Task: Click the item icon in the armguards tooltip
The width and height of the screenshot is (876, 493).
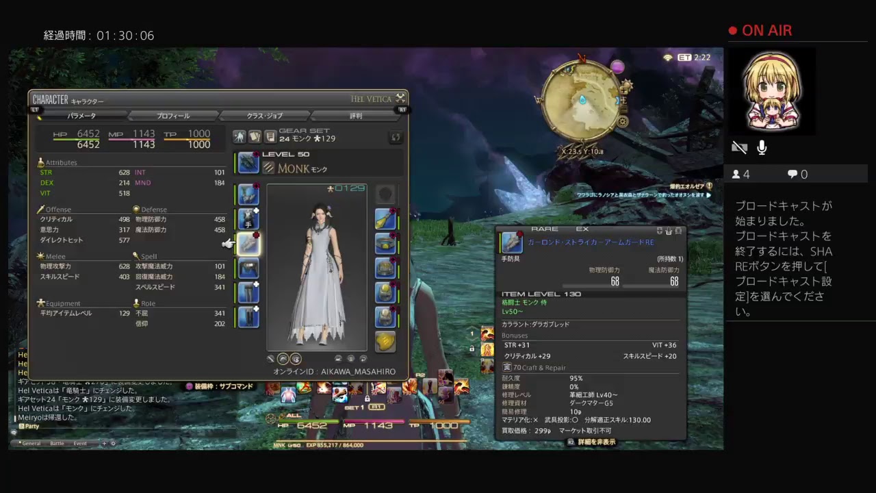Action: [512, 243]
